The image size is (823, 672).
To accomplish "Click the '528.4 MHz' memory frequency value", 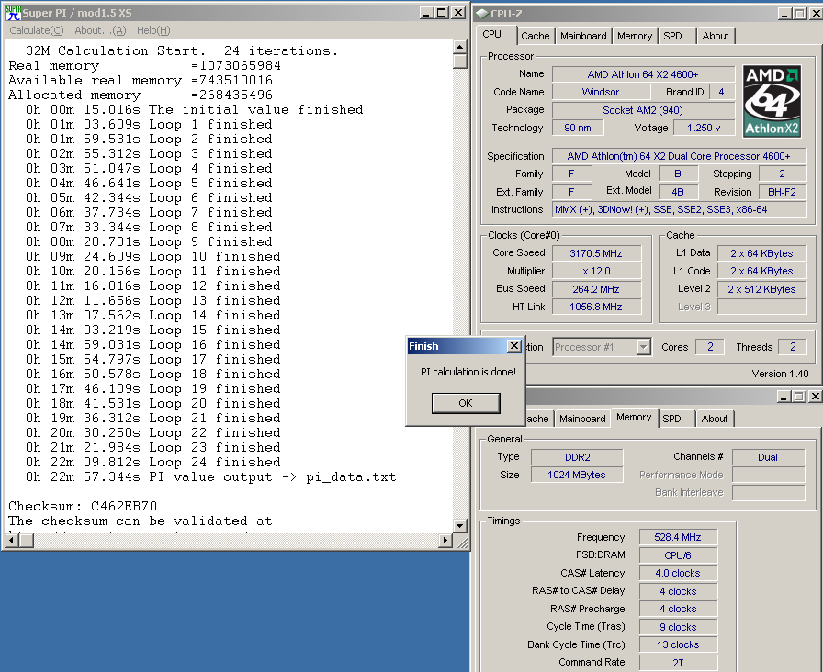I will coord(678,537).
